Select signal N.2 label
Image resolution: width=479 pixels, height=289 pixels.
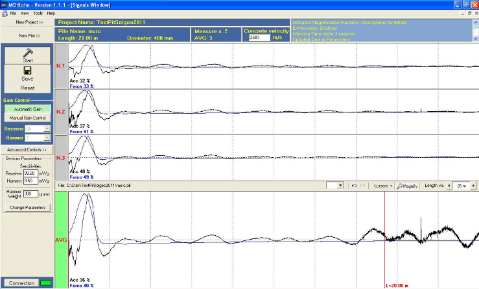tap(61, 112)
